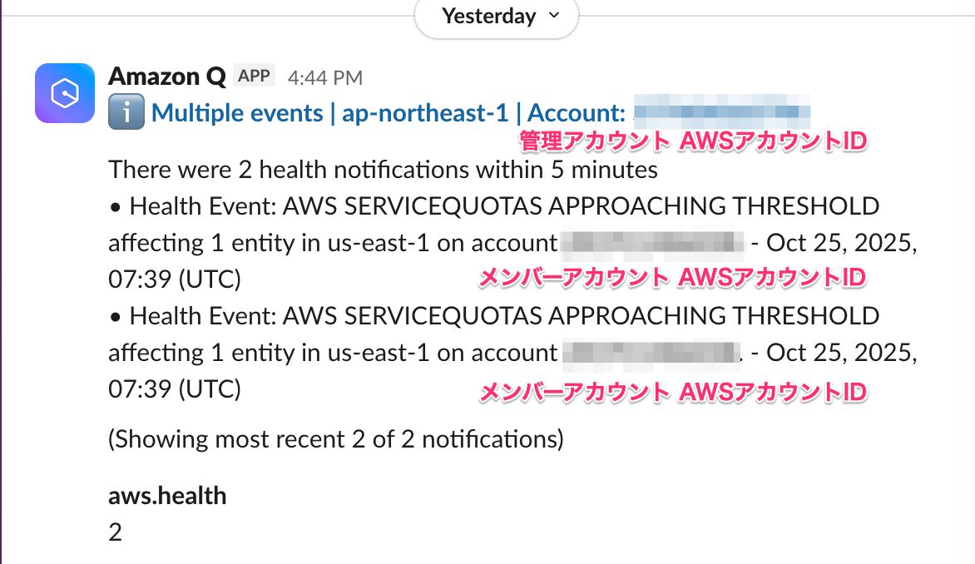This screenshot has width=975, height=564.
Task: Click the Showing most recent 2 of 2 text
Action: [336, 438]
